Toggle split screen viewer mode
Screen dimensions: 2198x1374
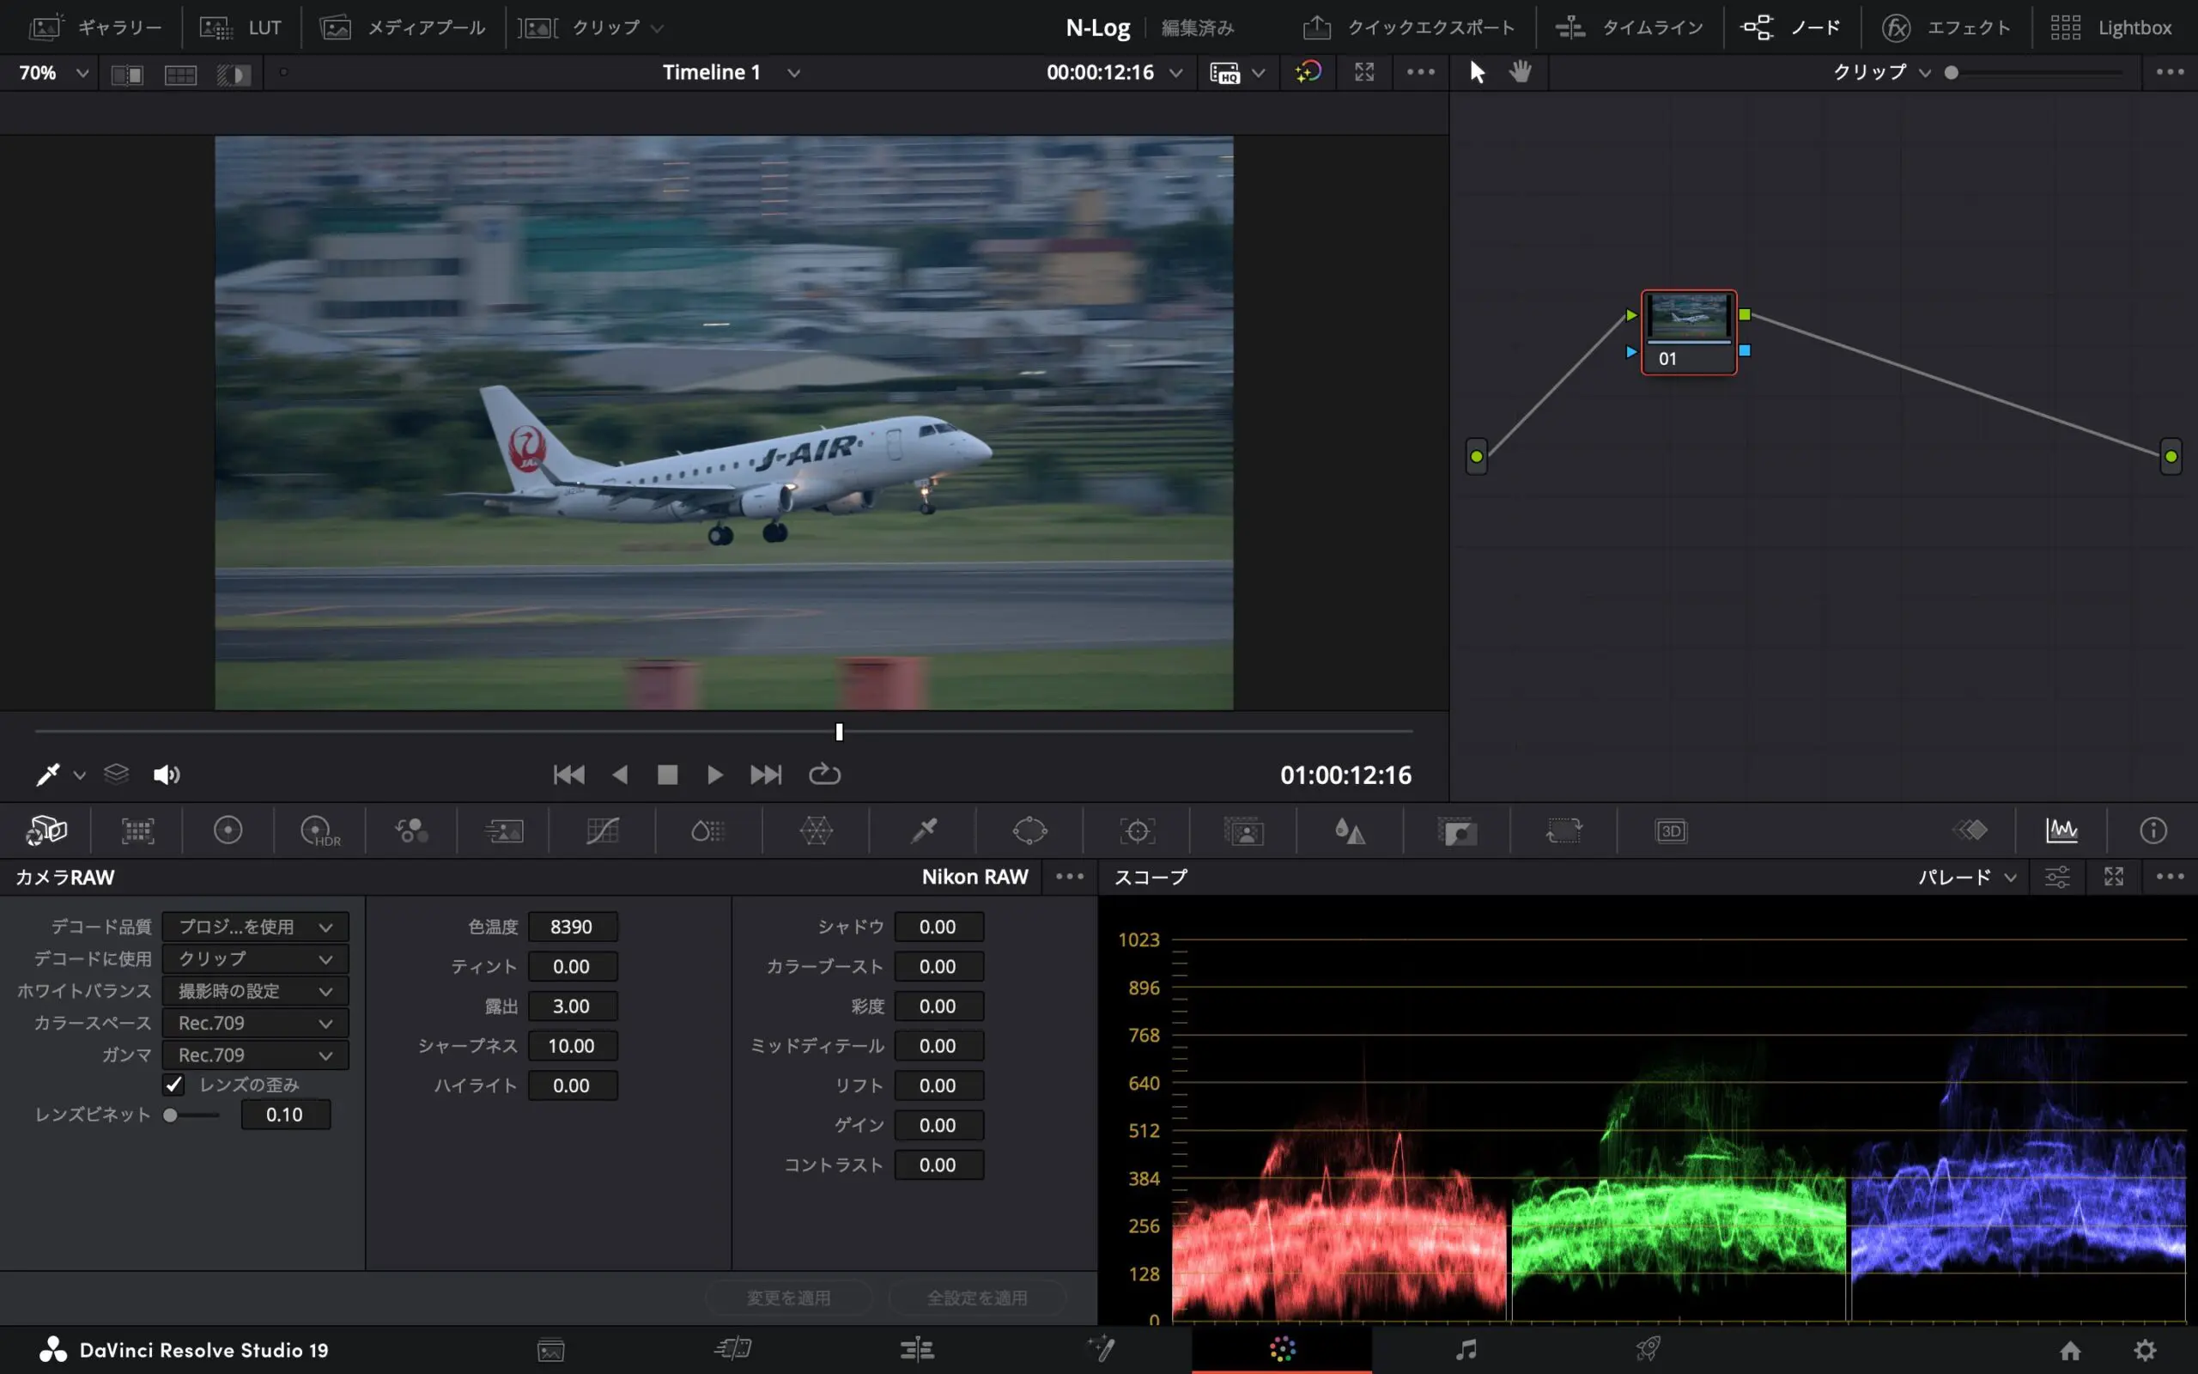click(181, 74)
